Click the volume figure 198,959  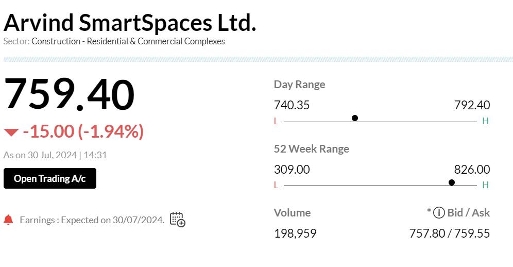pyautogui.click(x=295, y=233)
